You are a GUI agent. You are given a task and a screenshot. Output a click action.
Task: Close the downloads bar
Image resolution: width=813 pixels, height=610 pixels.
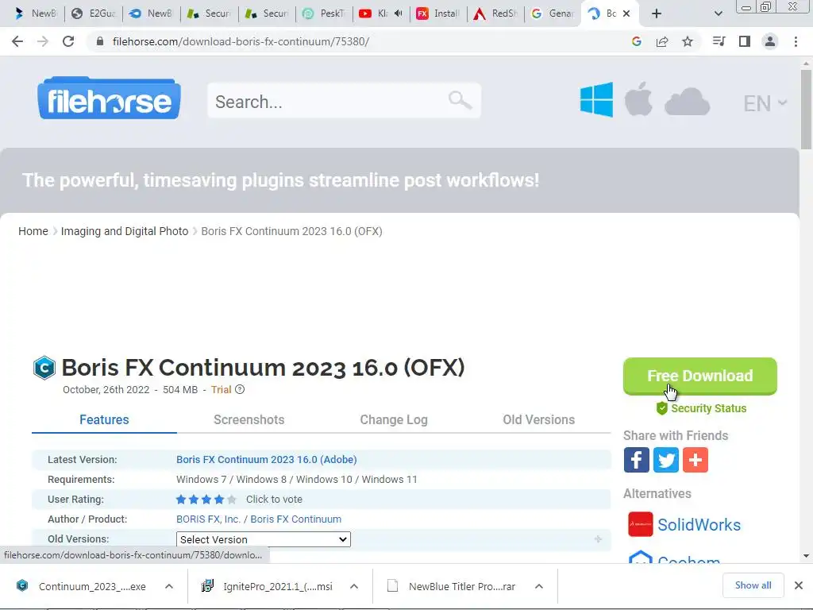click(799, 585)
